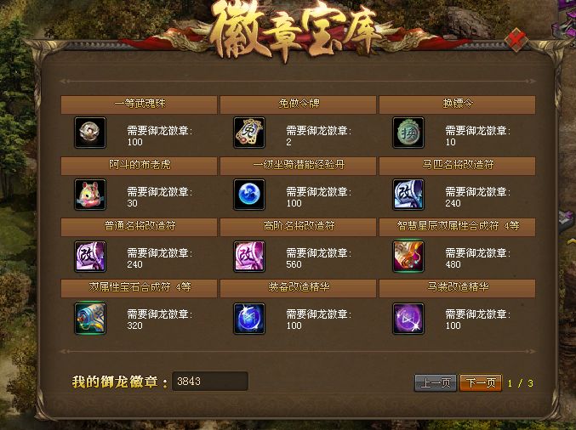
Task: Select the 换镖令 header bar
Action: pos(458,105)
